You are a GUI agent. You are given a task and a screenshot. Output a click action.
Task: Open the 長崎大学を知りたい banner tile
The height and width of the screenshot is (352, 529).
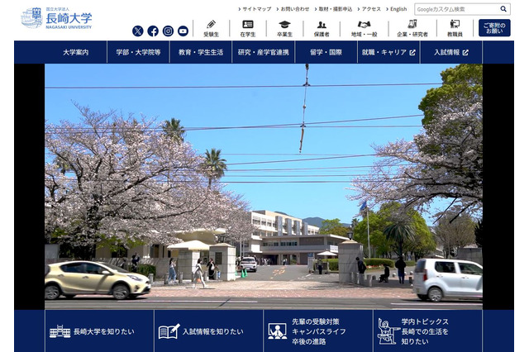[x=83, y=331]
